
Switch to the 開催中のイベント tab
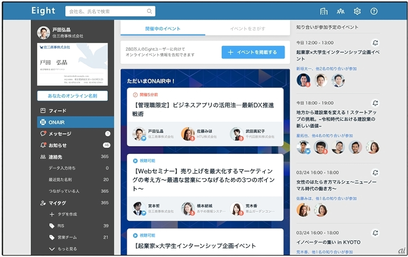[163, 29]
